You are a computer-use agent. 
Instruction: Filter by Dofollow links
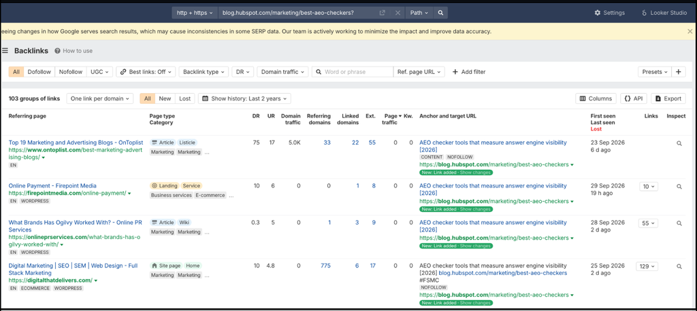(x=39, y=72)
